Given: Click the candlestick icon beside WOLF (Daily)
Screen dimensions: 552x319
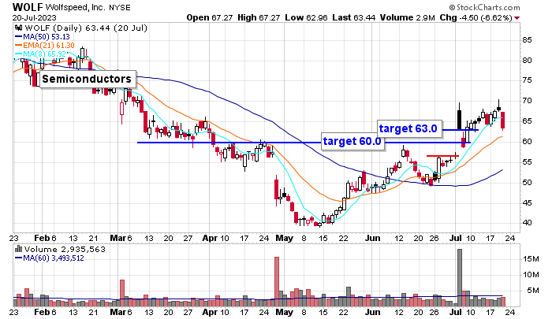Looking at the screenshot, I should point(19,28).
